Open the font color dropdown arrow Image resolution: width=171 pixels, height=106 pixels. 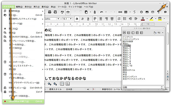[147, 19]
